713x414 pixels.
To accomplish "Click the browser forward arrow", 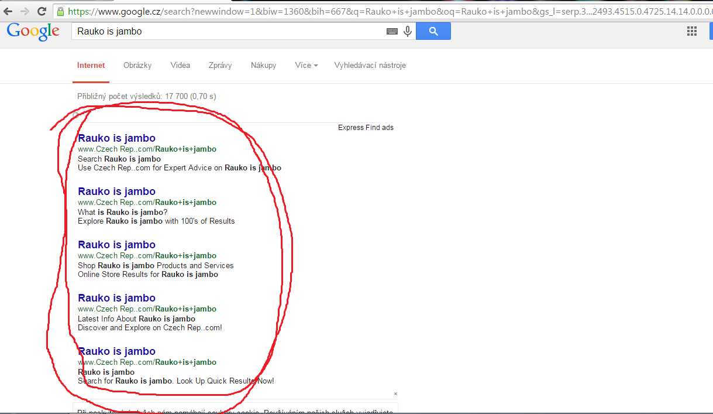I will pos(25,11).
